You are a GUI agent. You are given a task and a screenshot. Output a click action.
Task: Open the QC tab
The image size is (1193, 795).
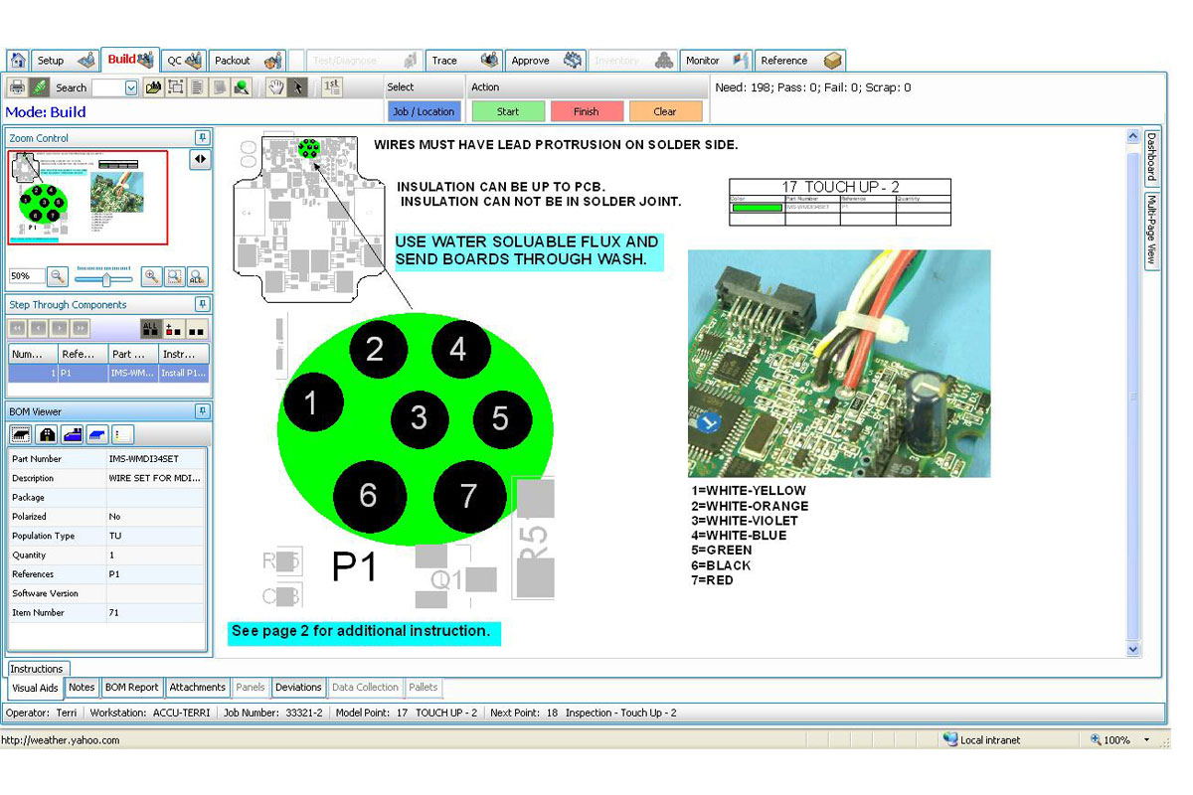pyautogui.click(x=184, y=61)
